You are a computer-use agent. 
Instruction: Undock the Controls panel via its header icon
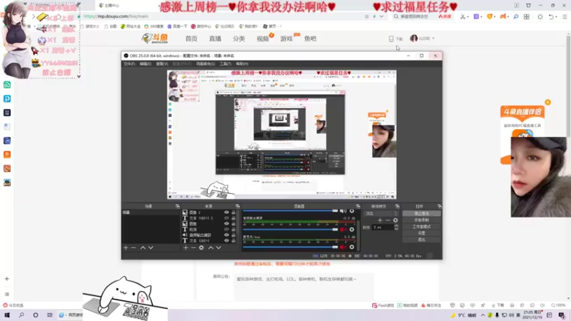pyautogui.click(x=439, y=206)
